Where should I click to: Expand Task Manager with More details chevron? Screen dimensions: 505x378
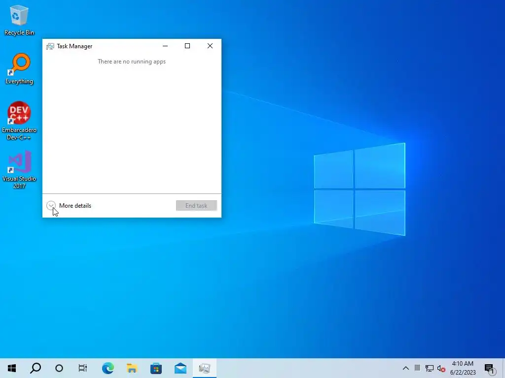51,205
